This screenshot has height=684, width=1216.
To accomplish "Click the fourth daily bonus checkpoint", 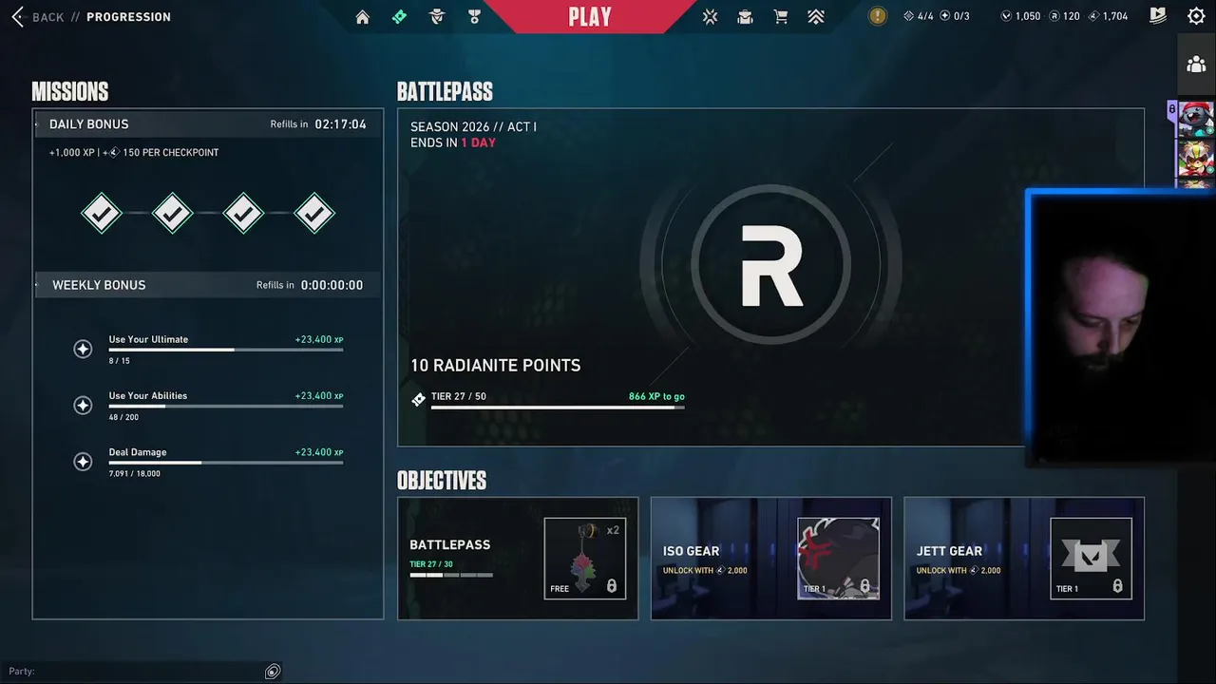I will click(314, 214).
